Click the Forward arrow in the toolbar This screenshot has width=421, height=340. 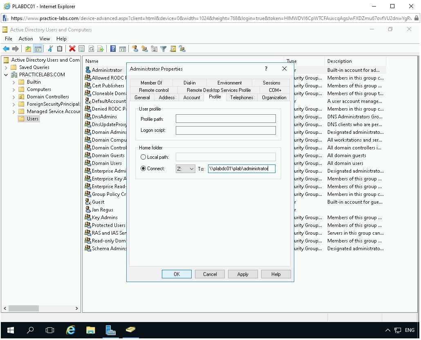16,49
